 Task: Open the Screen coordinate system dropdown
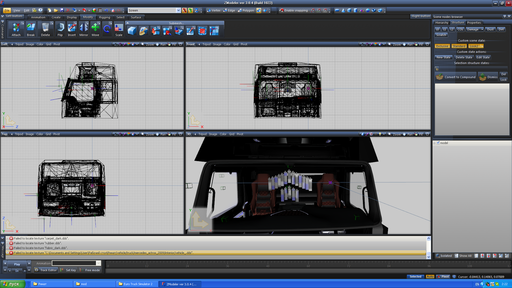[178, 10]
